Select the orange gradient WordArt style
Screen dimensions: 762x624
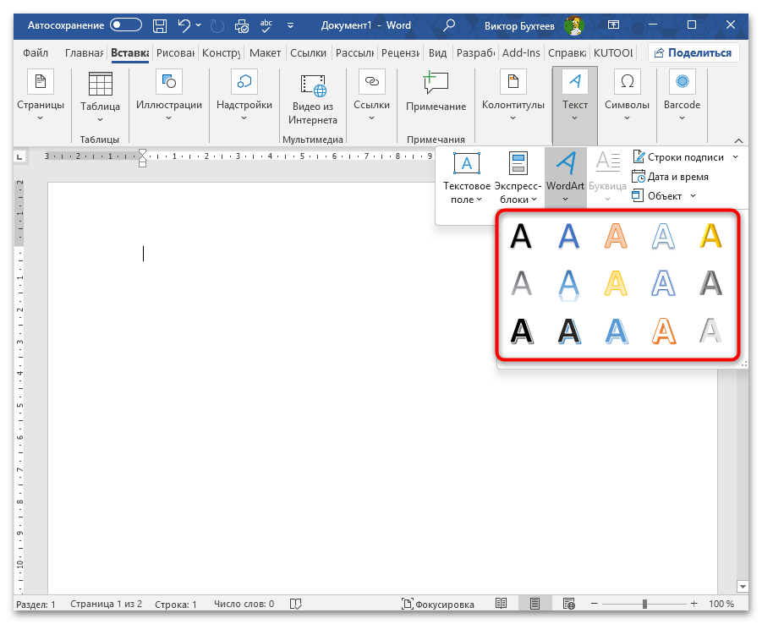pyautogui.click(x=616, y=236)
